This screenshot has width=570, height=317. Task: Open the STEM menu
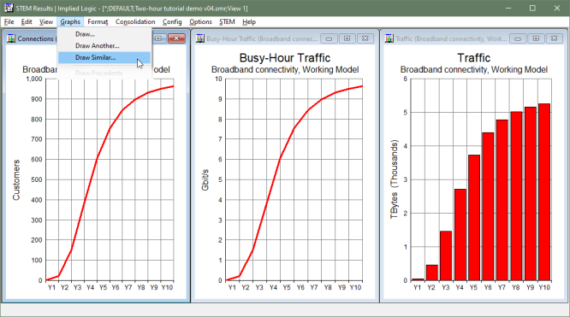point(227,21)
